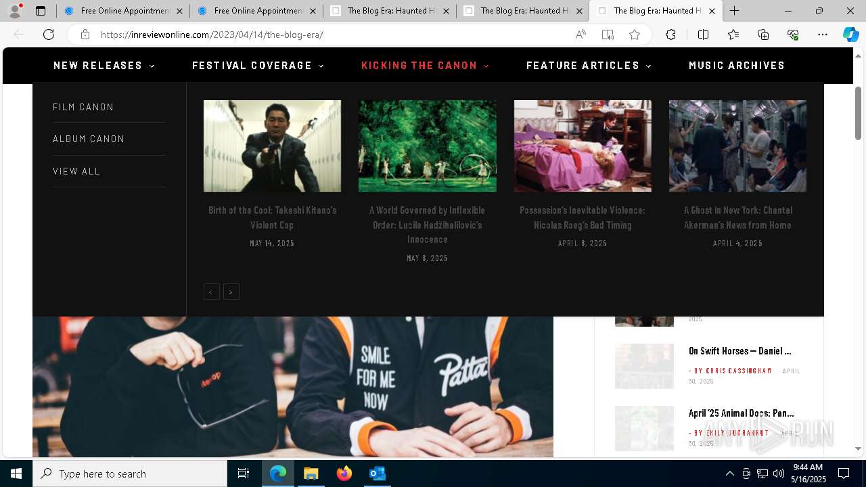Launch Firefox from the taskbar
The image size is (866, 487).
click(344, 473)
